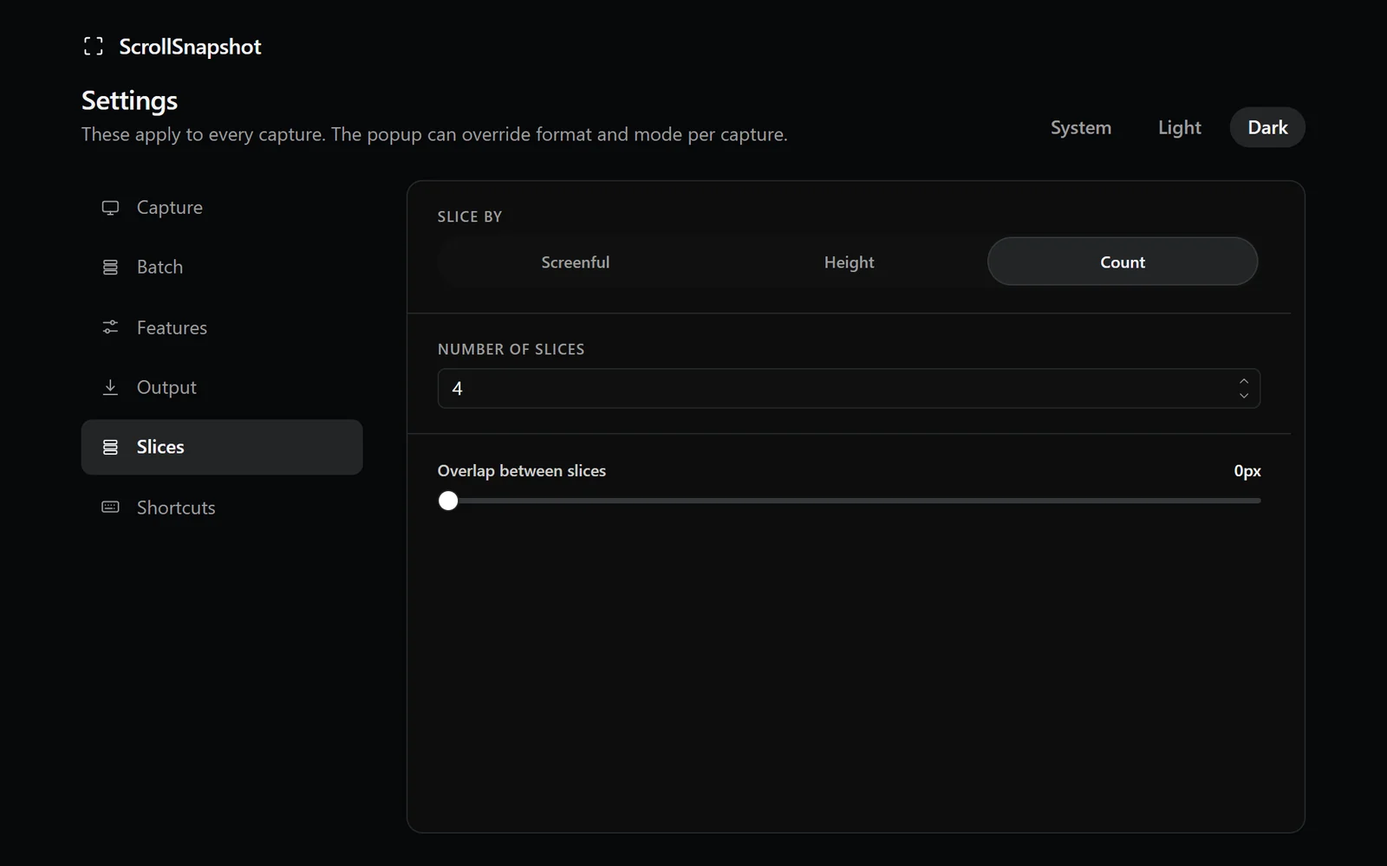Viewport: 1387px width, 866px height.
Task: Go to the Features settings section
Action: [222, 327]
